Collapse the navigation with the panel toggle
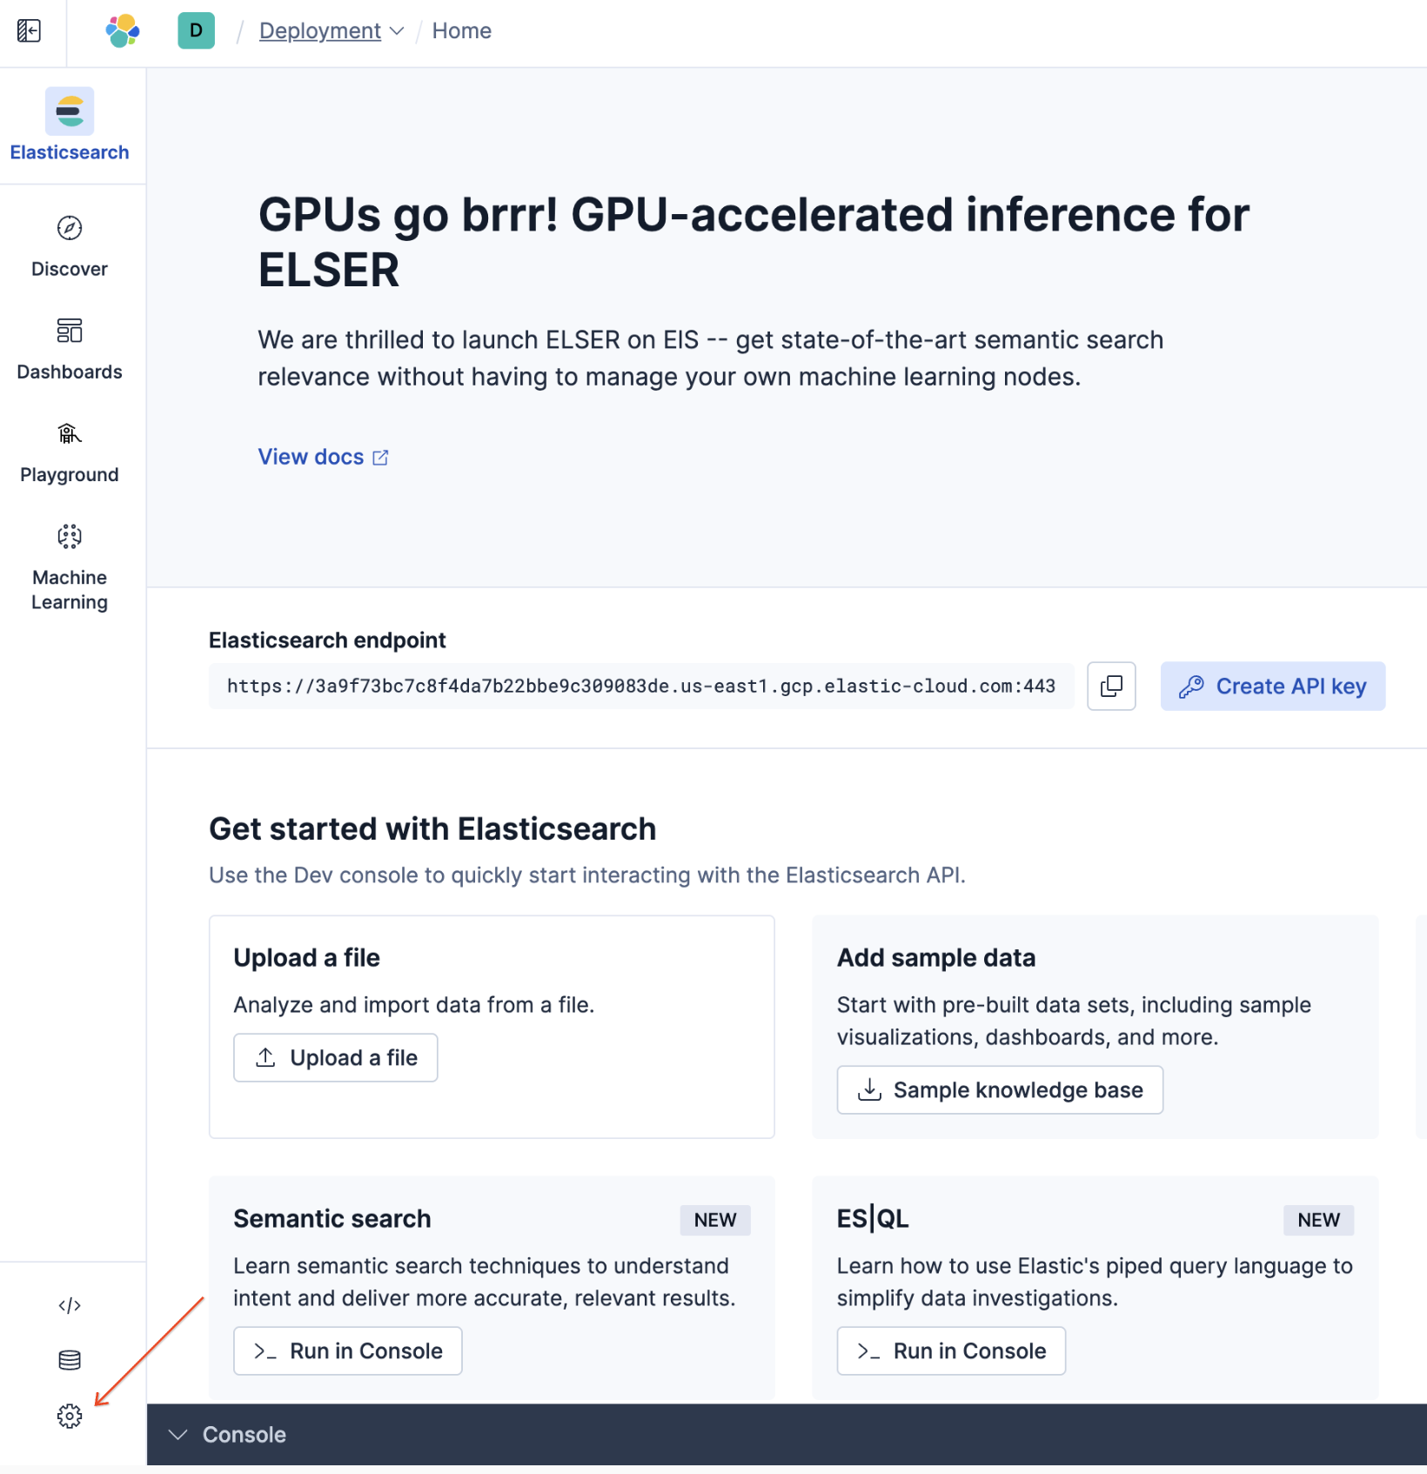This screenshot has height=1474, width=1427. (x=29, y=30)
